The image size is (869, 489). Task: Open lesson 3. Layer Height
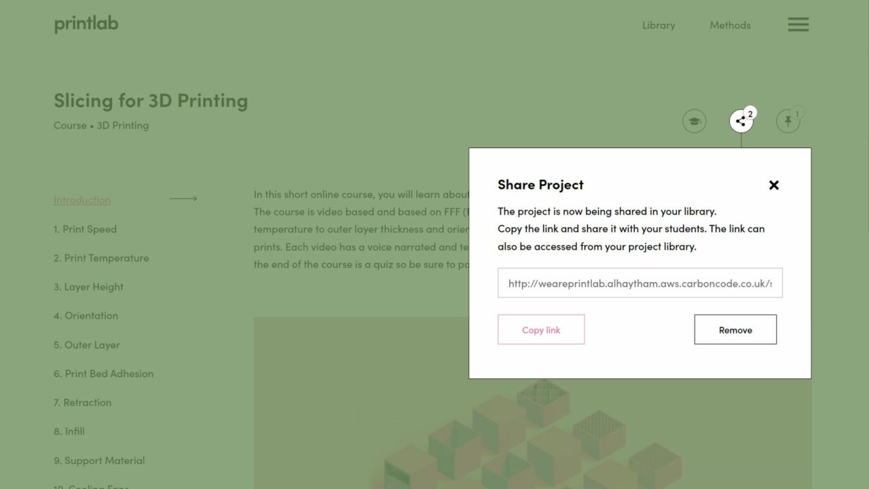click(x=88, y=287)
